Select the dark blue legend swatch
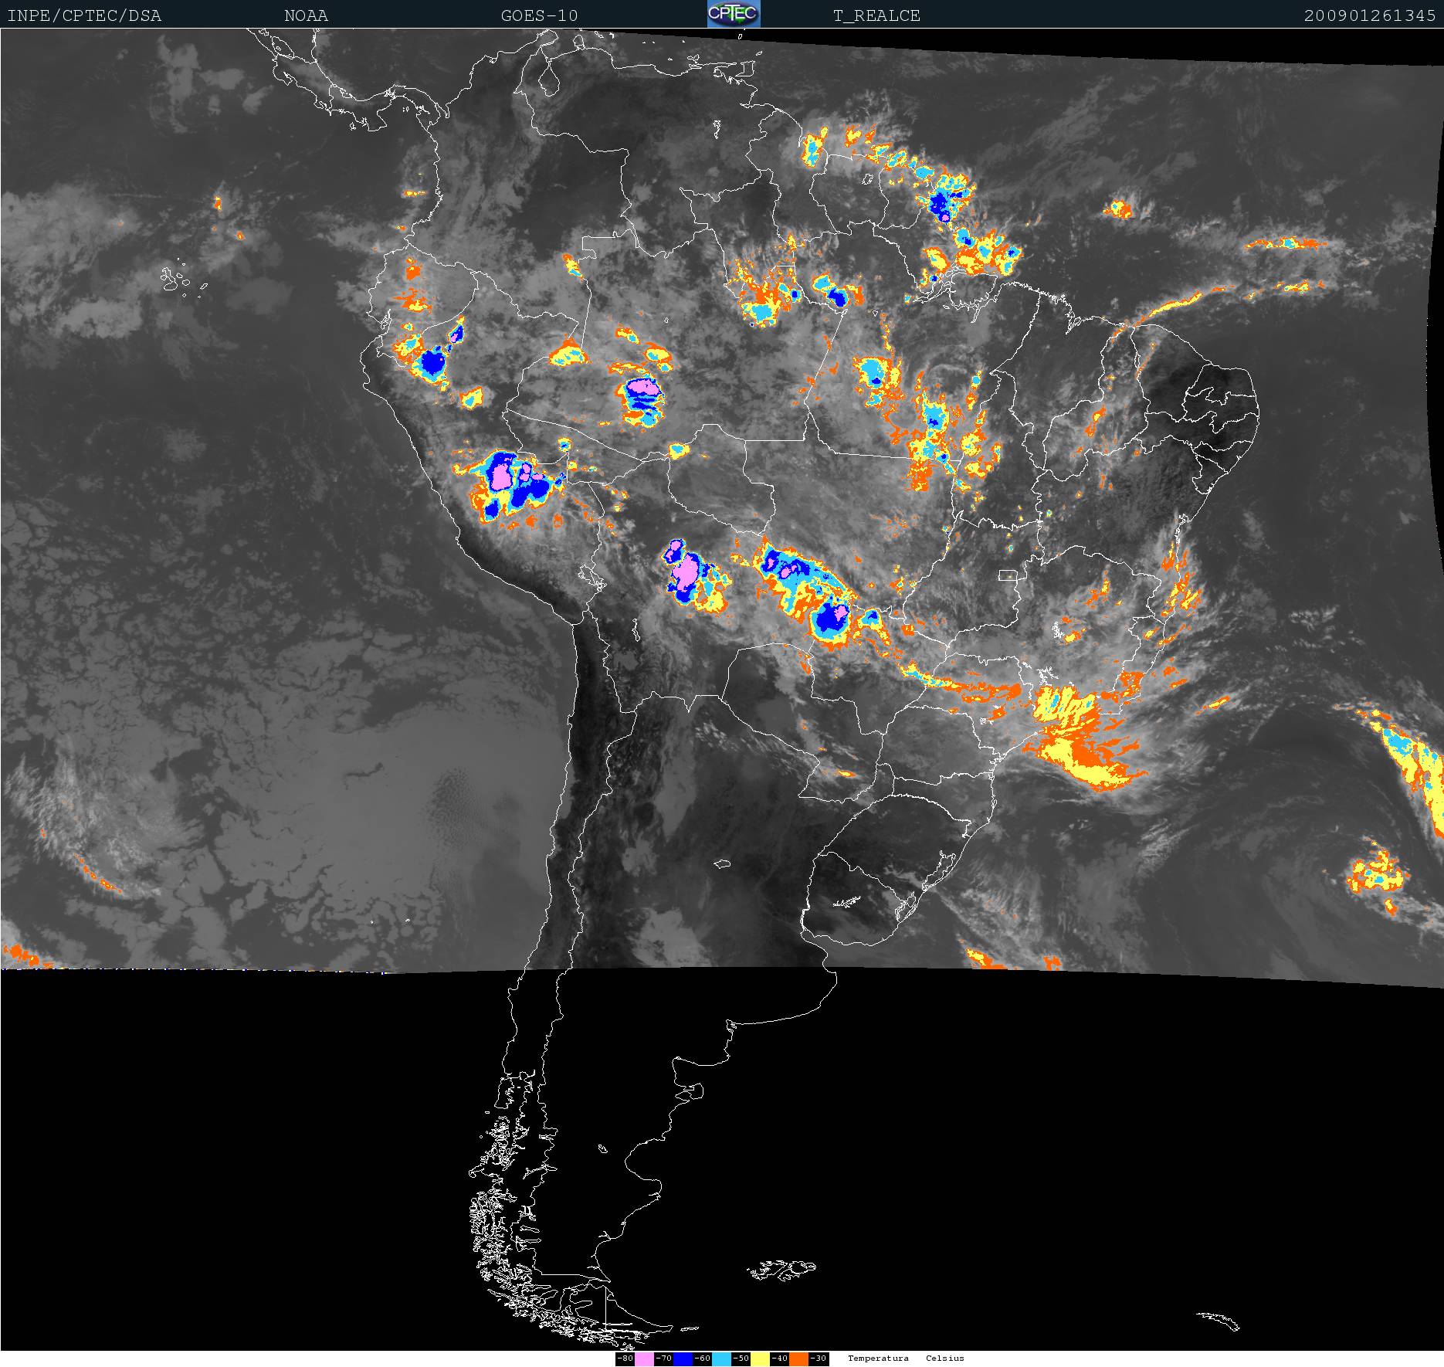 pos(683,1359)
